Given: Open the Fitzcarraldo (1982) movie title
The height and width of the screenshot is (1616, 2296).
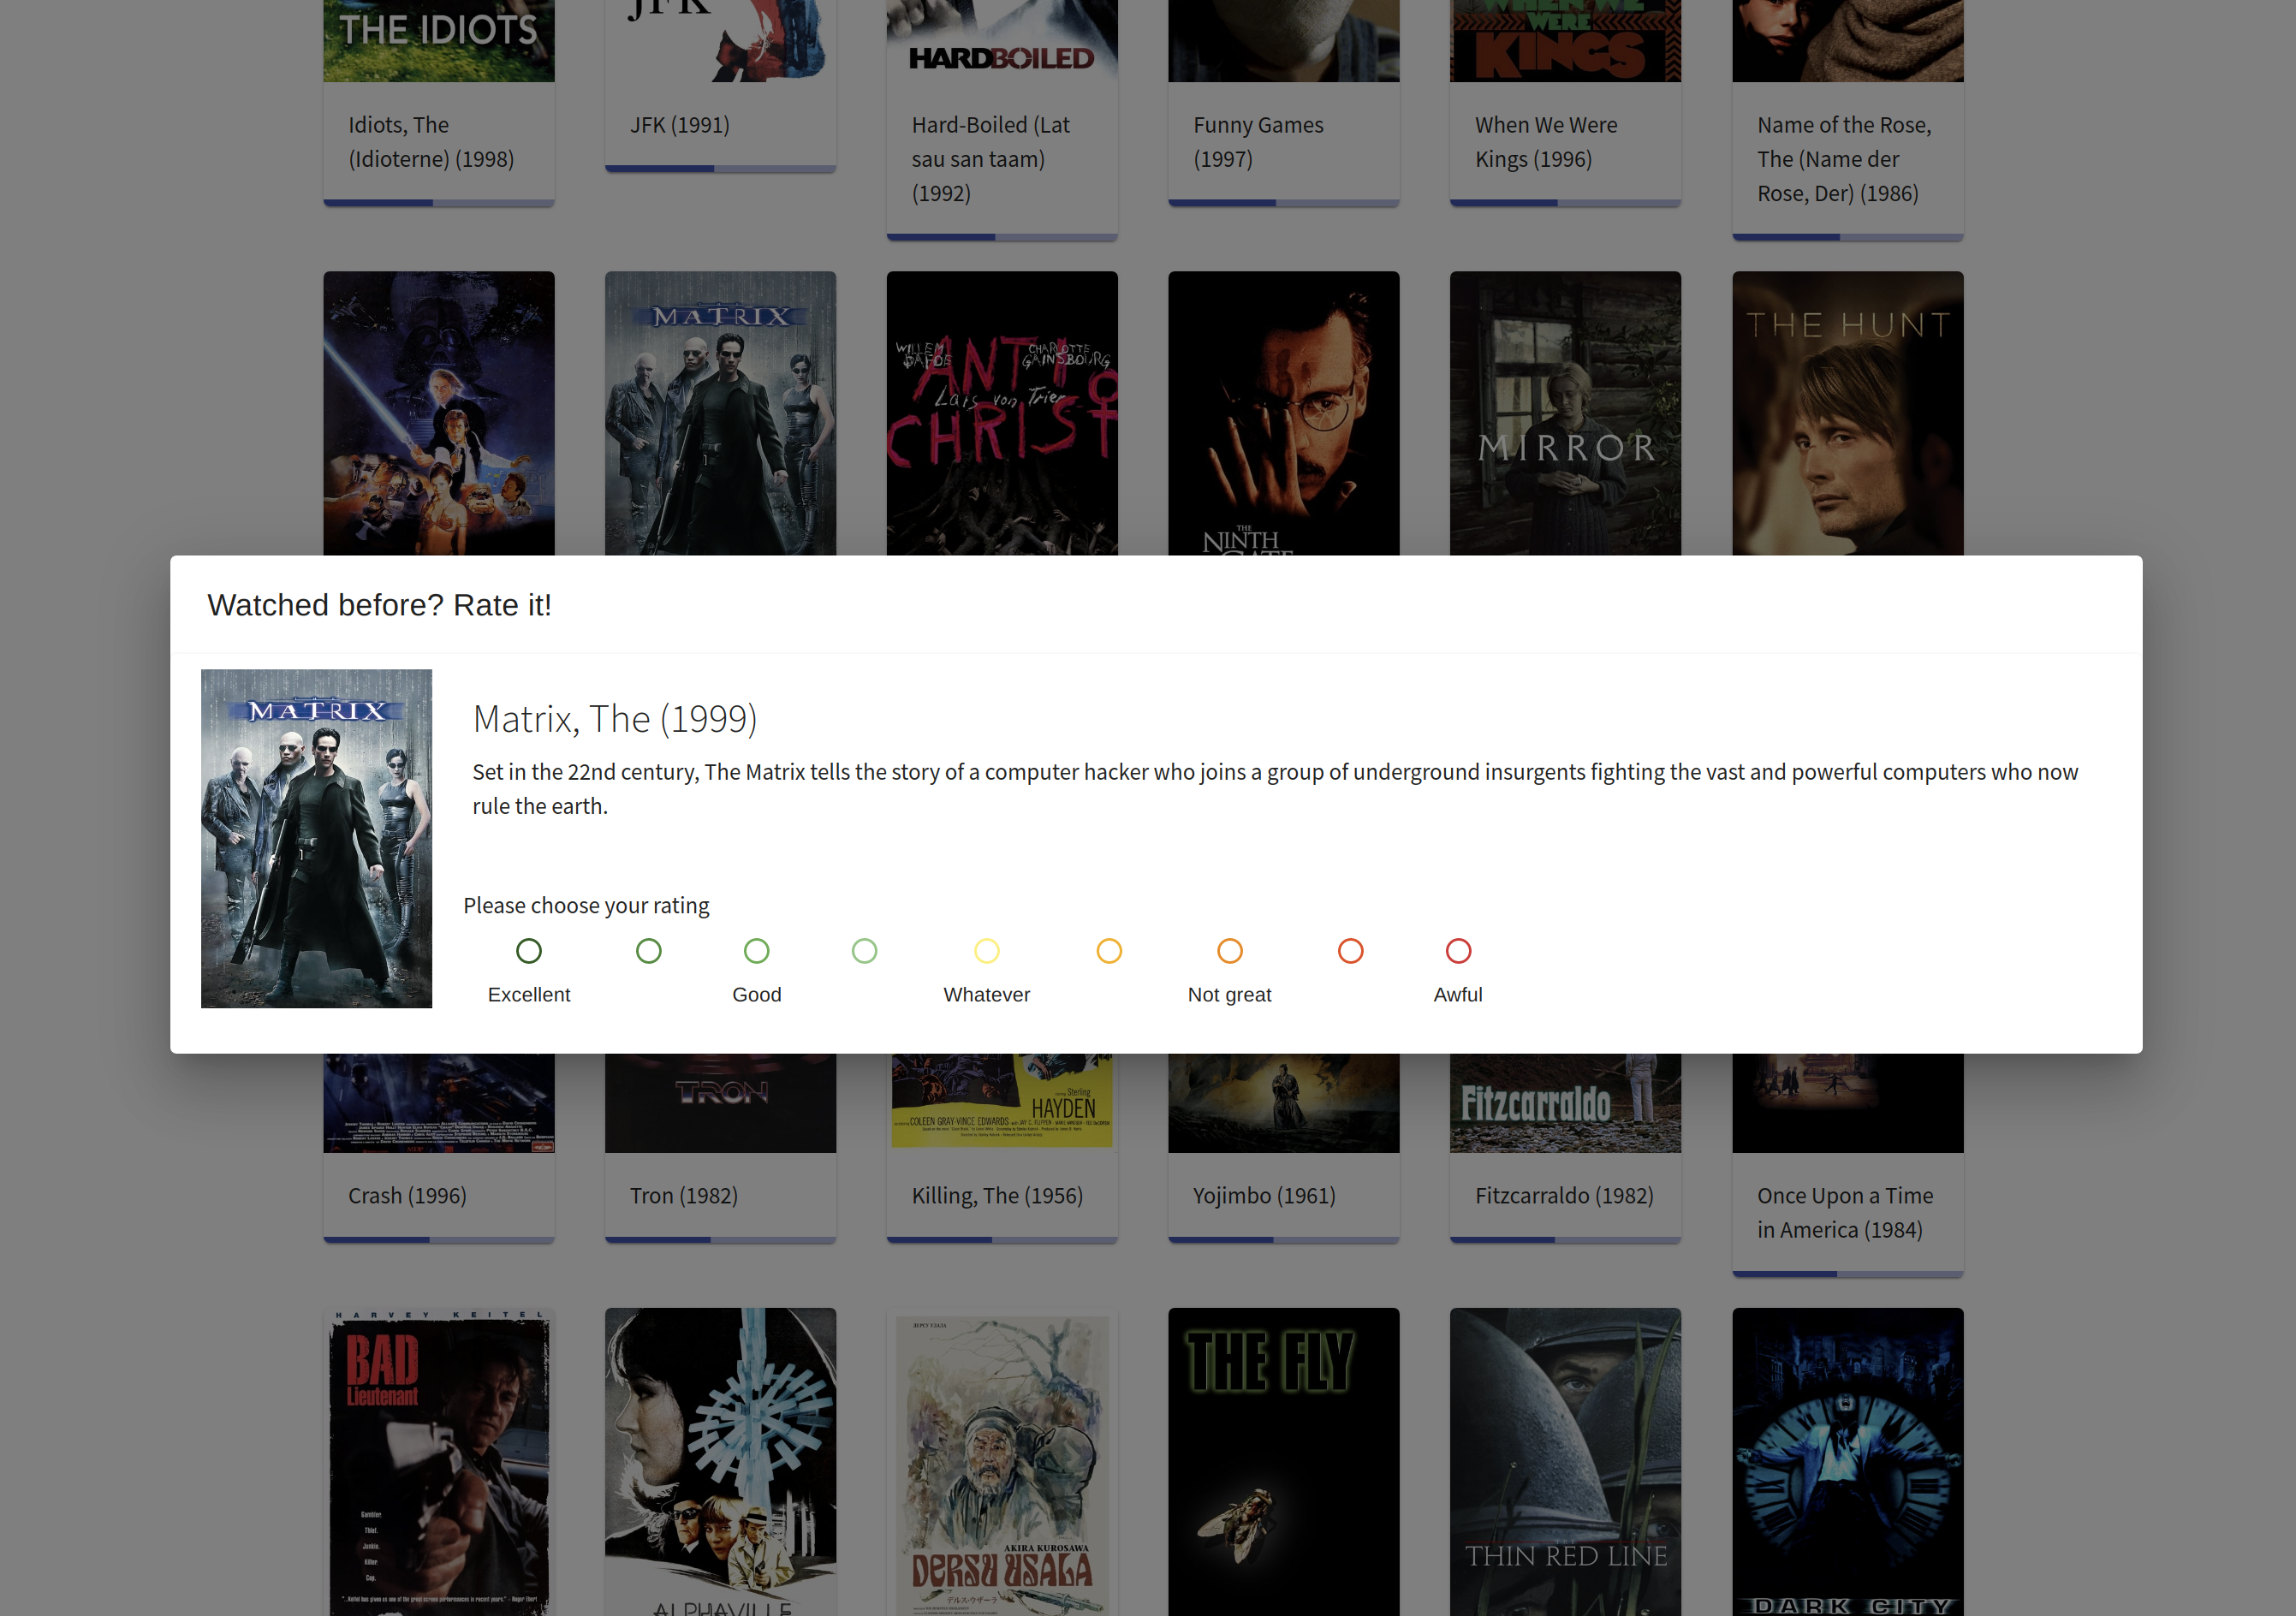Looking at the screenshot, I should (1564, 1196).
